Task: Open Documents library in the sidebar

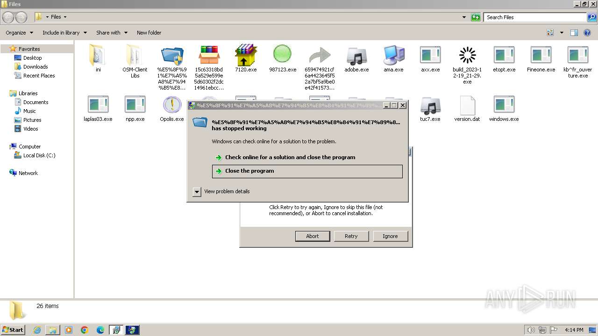Action: click(x=36, y=102)
